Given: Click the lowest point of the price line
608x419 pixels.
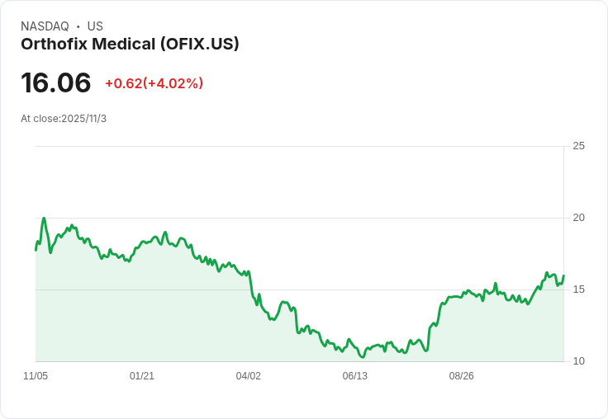Looking at the screenshot, I should 362,357.
